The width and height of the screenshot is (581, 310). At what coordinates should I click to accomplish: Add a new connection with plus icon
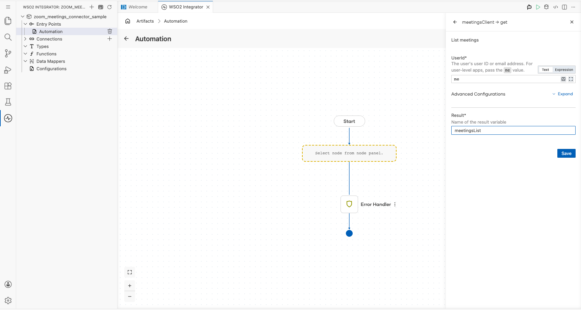[110, 39]
